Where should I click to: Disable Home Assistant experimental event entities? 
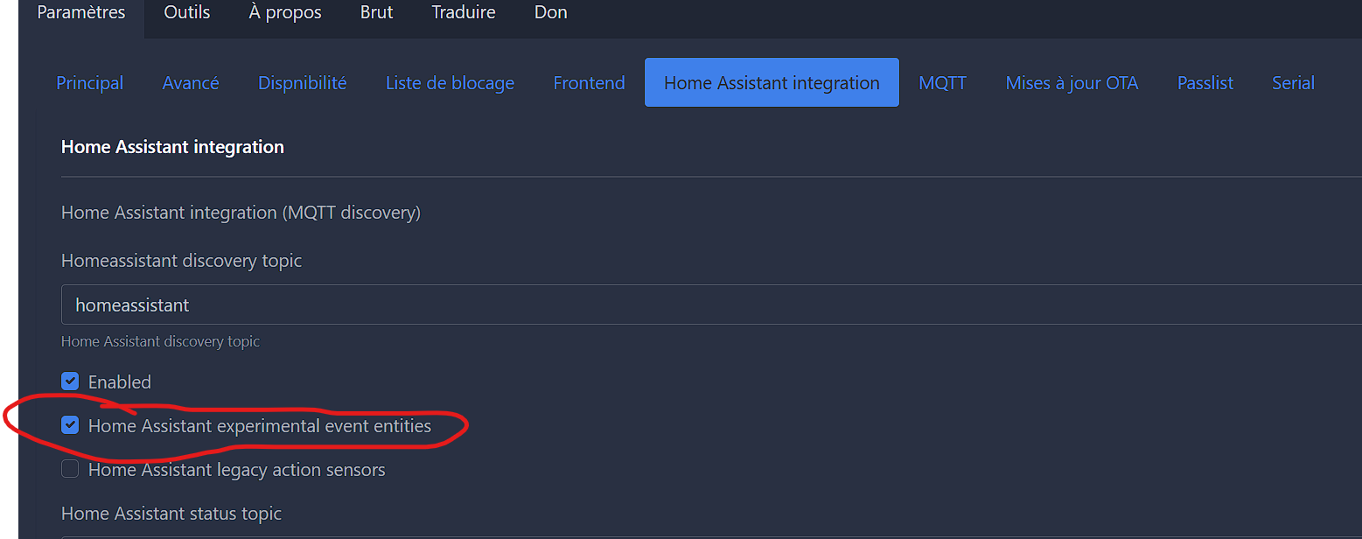(x=70, y=426)
